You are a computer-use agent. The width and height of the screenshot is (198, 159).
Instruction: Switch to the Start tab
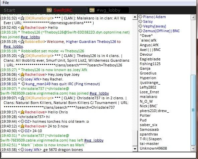(9, 10)
